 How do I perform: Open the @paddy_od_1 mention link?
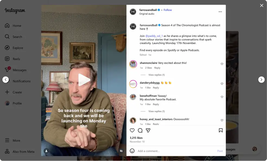click(x=154, y=36)
